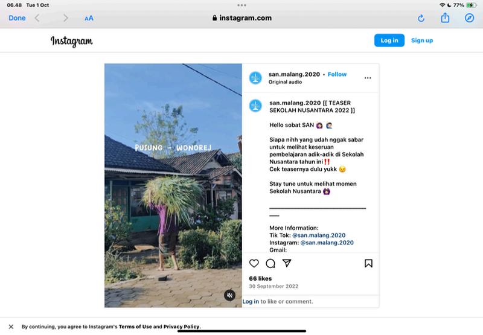Viewport: 483px width, 335px height.
Task: Share post using paper plane icon
Action: (287, 263)
